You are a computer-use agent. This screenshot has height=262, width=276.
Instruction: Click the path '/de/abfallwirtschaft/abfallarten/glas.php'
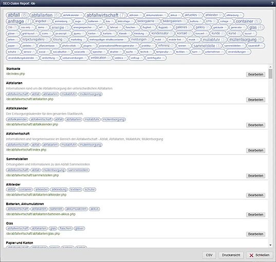(33, 234)
